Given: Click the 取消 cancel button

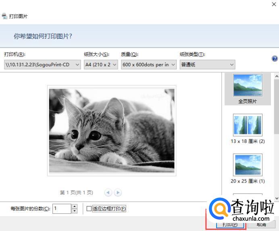Looking at the screenshot, I should point(261,225).
